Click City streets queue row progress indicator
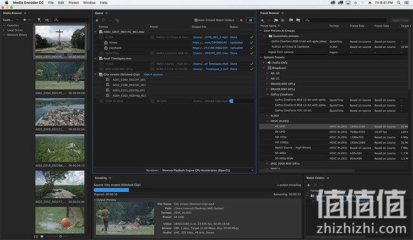 (241, 101)
